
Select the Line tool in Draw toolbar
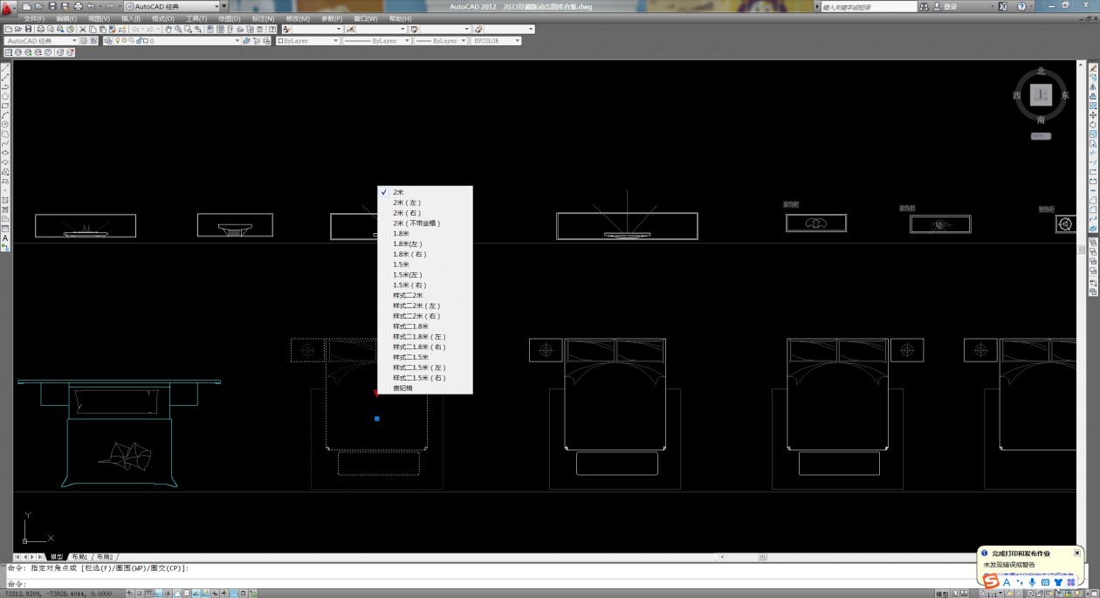(5, 68)
